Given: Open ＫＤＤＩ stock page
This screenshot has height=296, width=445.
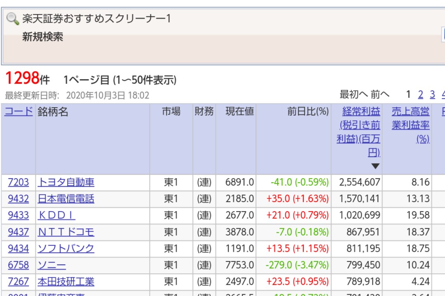Looking at the screenshot, I should (56, 215).
